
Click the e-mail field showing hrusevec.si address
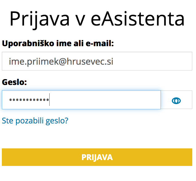(97, 61)
